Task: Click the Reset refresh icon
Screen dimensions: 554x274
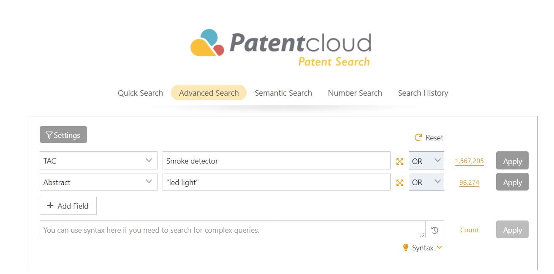Action: click(x=417, y=137)
